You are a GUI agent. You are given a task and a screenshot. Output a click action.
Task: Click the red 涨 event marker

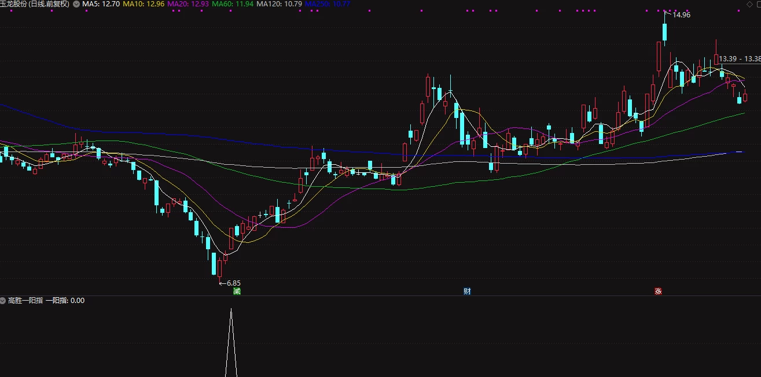658,291
